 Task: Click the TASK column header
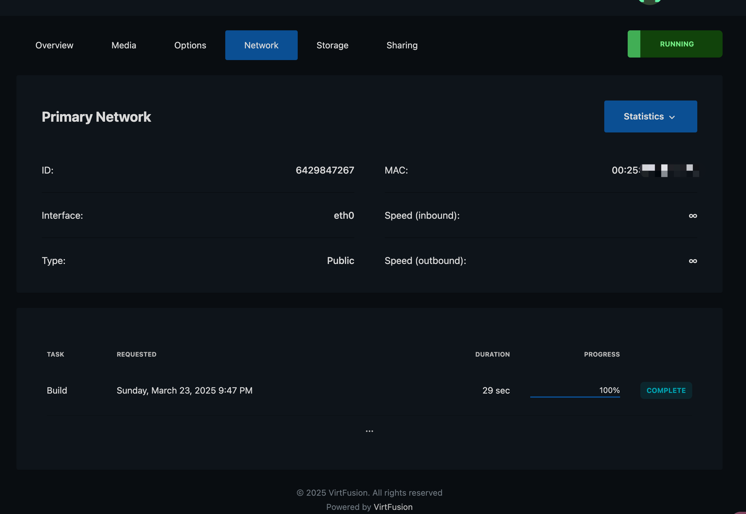click(55, 354)
